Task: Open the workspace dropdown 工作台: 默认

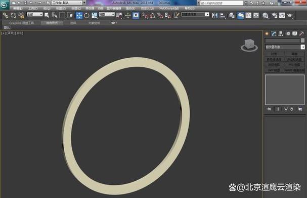Action: [x=67, y=3]
